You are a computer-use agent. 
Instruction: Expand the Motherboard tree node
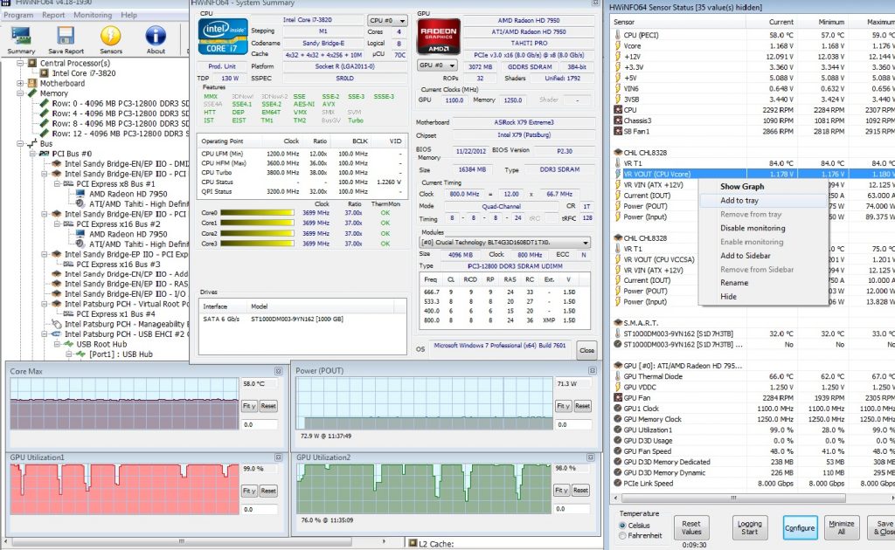pyautogui.click(x=21, y=83)
